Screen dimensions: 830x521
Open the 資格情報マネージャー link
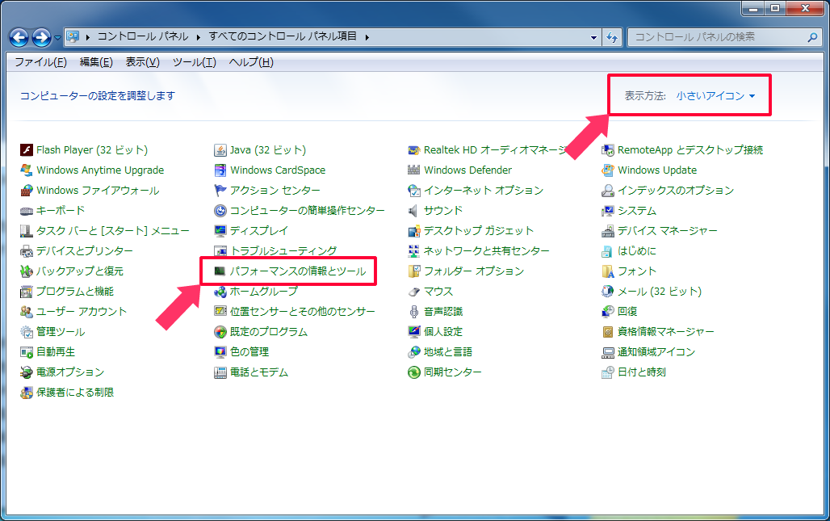click(666, 332)
